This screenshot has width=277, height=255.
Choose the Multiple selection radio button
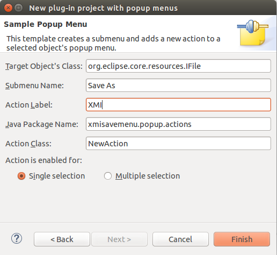[108, 176]
